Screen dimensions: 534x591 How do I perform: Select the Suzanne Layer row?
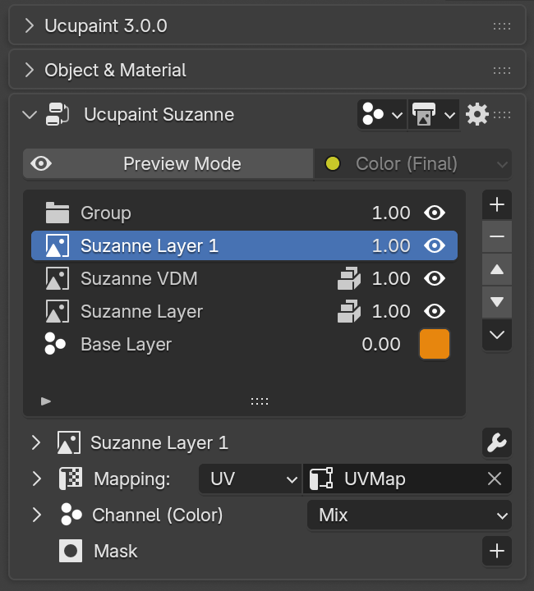click(244, 311)
